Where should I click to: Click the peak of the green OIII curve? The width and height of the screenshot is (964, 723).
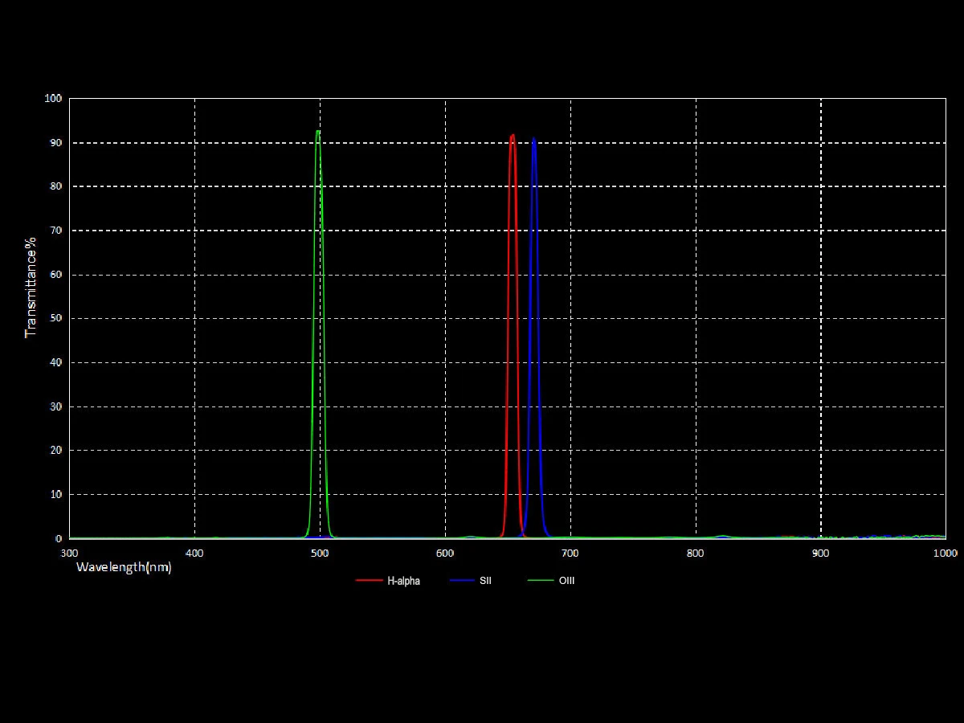(x=317, y=129)
